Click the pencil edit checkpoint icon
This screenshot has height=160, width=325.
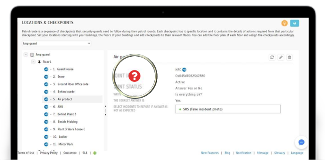pyautogui.click(x=281, y=57)
